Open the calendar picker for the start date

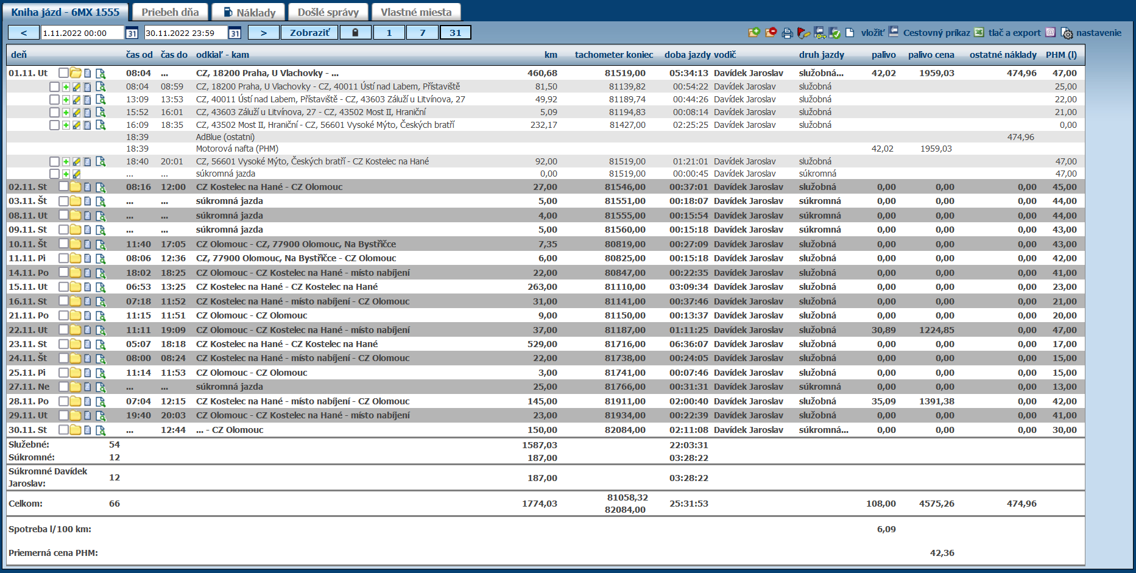[132, 33]
